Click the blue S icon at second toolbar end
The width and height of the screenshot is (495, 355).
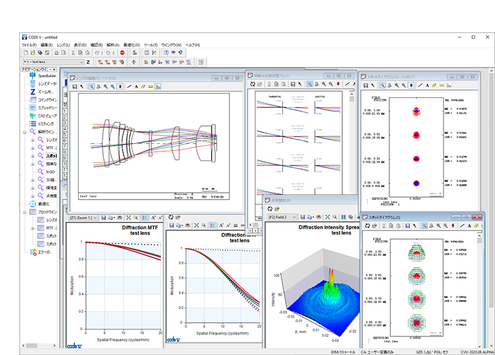pyautogui.click(x=201, y=62)
